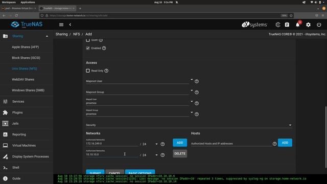Image resolution: width=327 pixels, height=184 pixels.
Task: Show help for the Enabled option
Action: click(x=104, y=48)
